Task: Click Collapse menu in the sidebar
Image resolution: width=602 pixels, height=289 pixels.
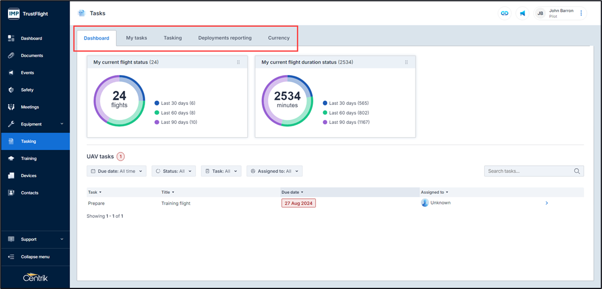Action: pos(34,257)
